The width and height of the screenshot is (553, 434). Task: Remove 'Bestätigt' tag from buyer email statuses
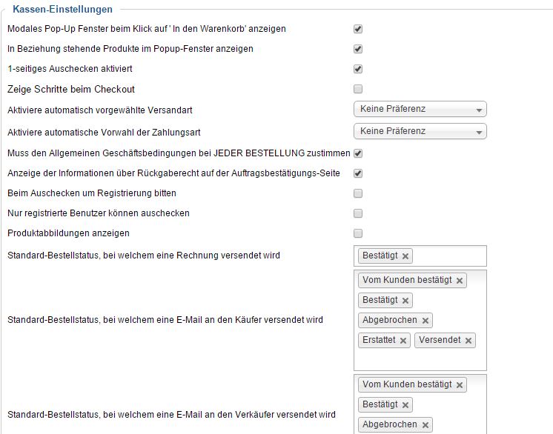(x=405, y=301)
